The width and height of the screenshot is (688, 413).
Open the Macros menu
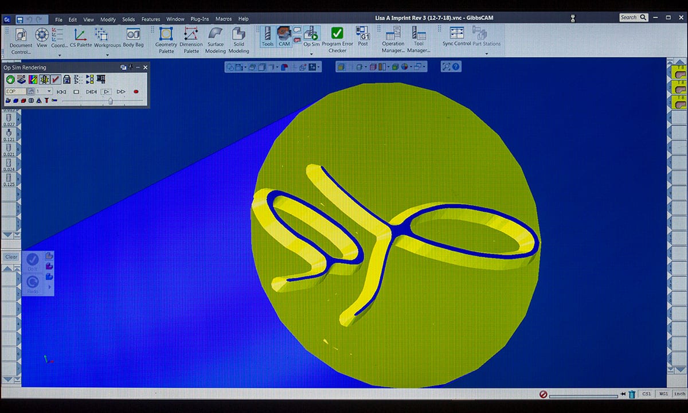pyautogui.click(x=224, y=19)
